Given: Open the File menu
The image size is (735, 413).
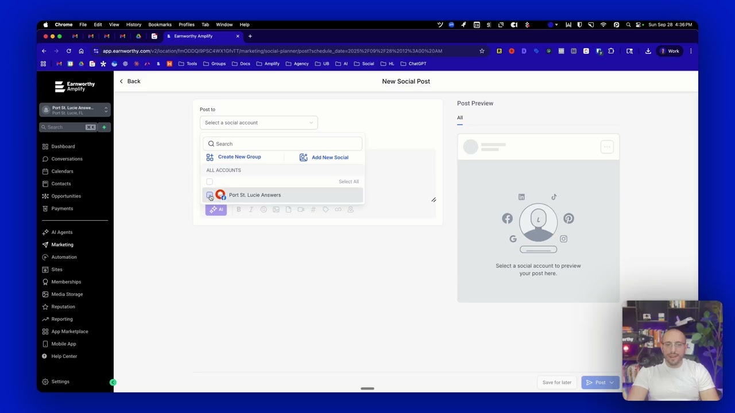Looking at the screenshot, I should (x=83, y=25).
